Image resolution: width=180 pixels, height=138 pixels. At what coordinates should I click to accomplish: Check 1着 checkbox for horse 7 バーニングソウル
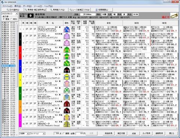27,70
